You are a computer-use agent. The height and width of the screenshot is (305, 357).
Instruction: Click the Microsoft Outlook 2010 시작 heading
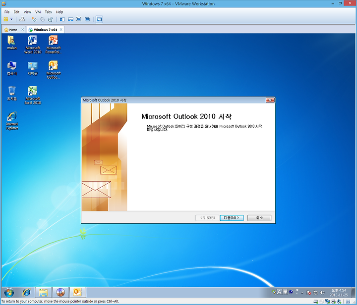coord(186,116)
